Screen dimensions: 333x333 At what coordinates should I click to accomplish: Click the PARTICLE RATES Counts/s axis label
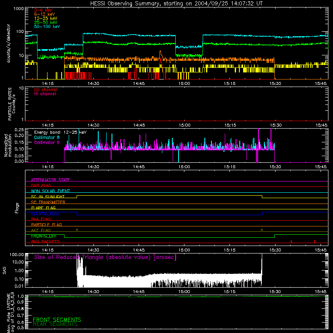pyautogui.click(x=12, y=104)
